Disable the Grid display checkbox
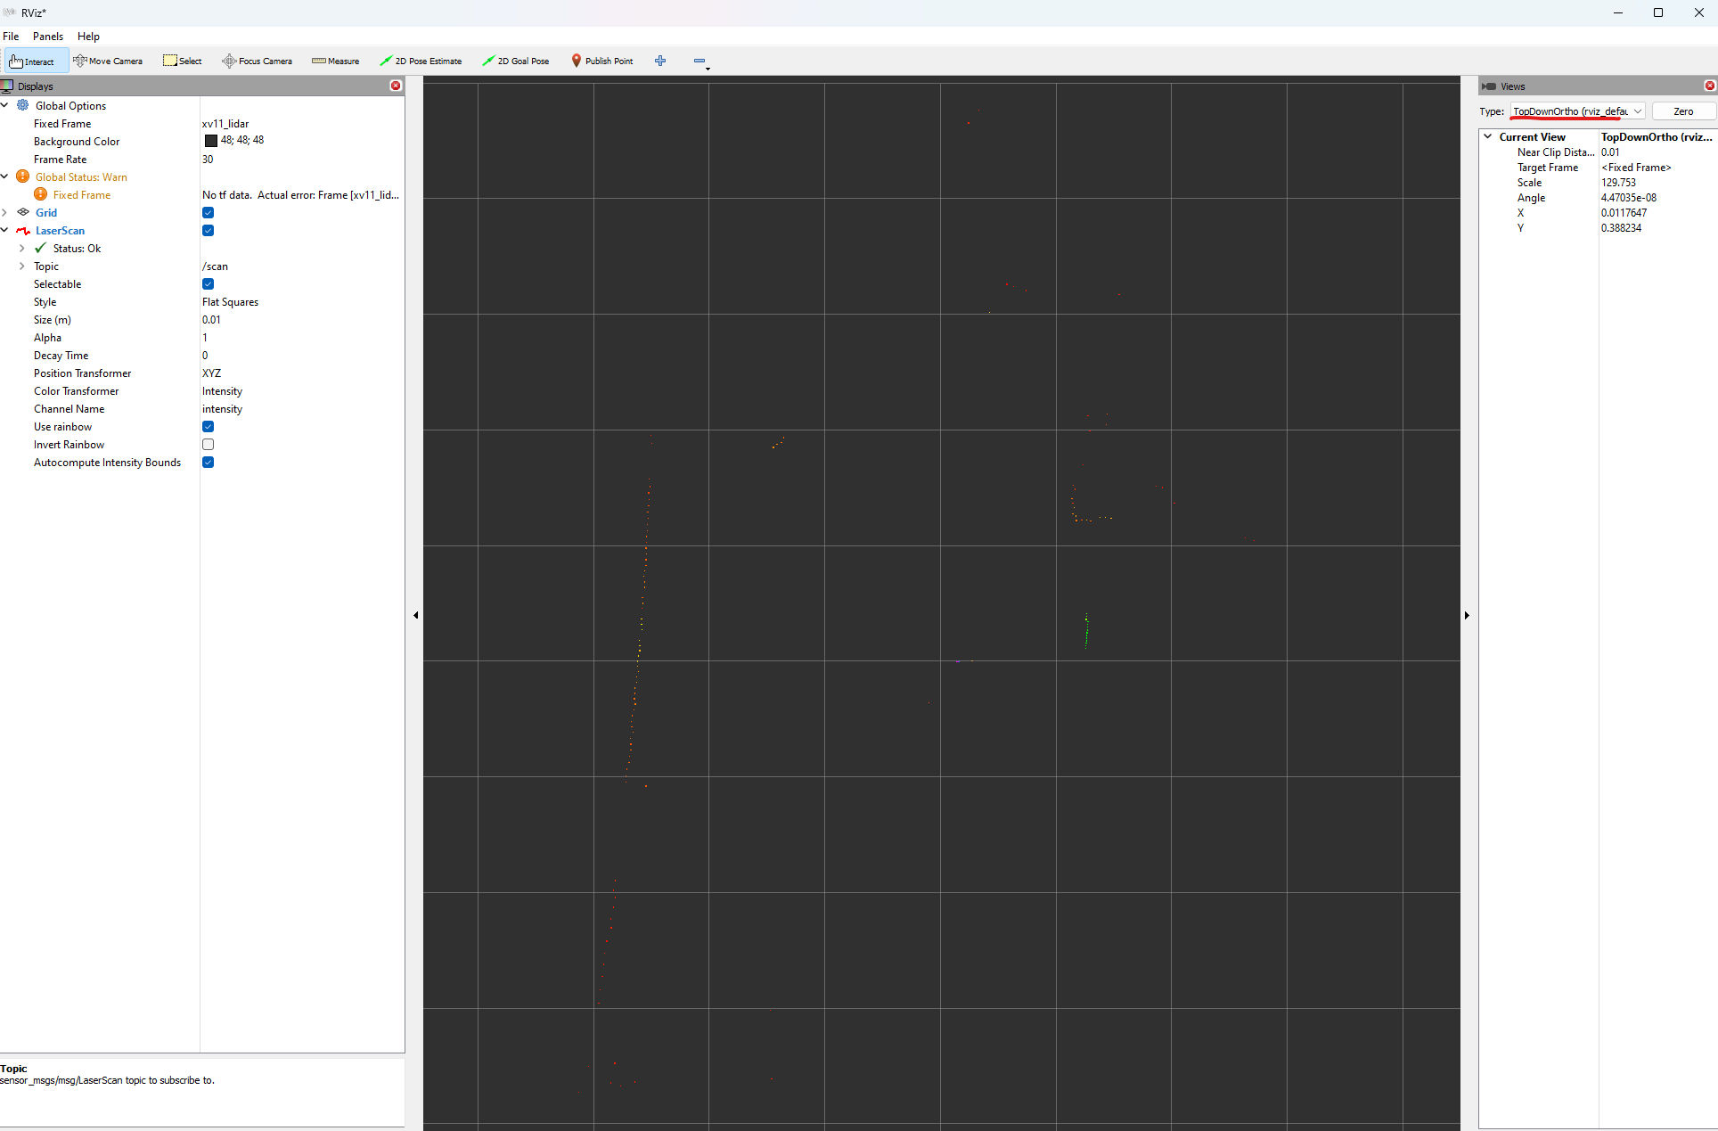This screenshot has width=1718, height=1131. pyautogui.click(x=208, y=212)
